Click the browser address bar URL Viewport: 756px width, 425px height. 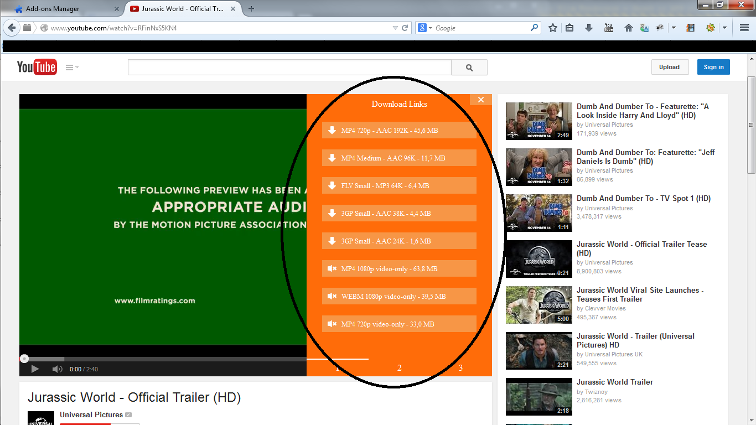(x=114, y=28)
